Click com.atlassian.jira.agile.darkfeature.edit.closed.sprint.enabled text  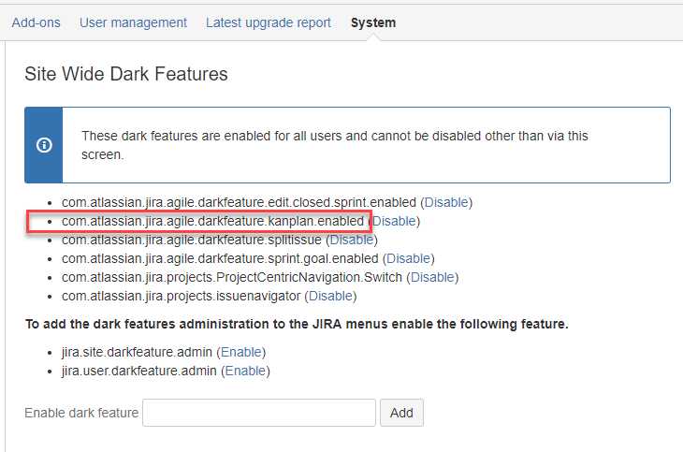point(239,202)
